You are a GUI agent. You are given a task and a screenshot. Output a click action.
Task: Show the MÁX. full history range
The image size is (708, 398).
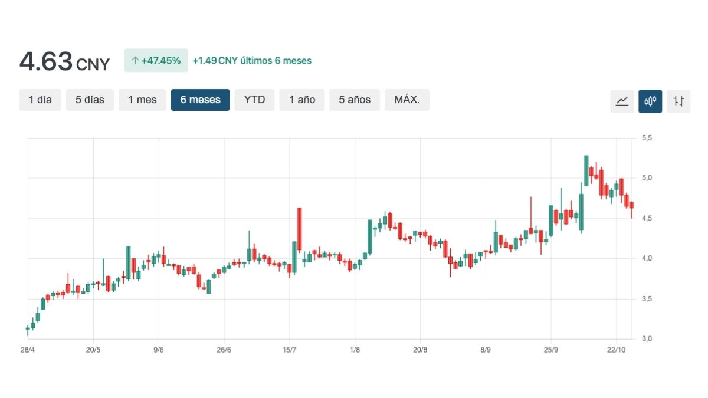pyautogui.click(x=407, y=100)
